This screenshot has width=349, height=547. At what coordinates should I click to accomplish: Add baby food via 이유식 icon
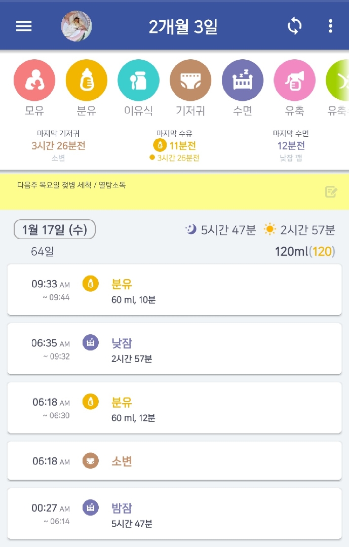[x=138, y=81]
